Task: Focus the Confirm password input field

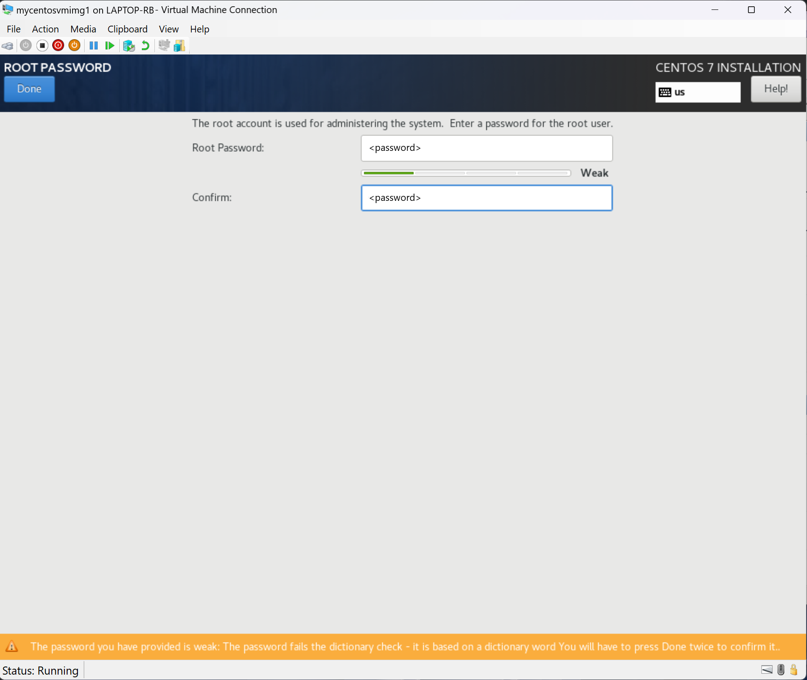Action: pyautogui.click(x=487, y=198)
